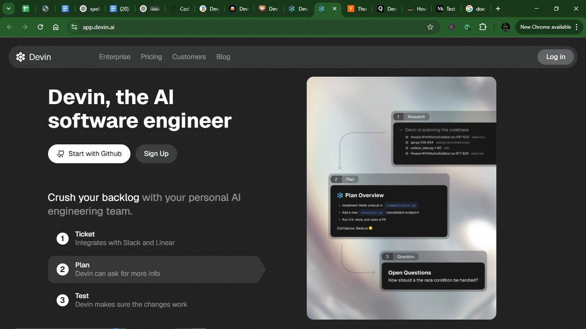Switch to the globe icon tab
The width and height of the screenshot is (586, 329).
(45, 9)
